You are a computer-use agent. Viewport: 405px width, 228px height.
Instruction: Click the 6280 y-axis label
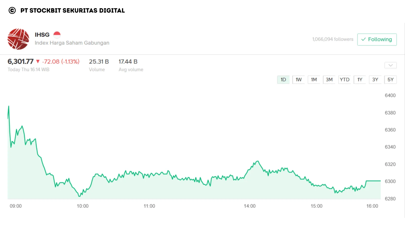click(x=390, y=199)
